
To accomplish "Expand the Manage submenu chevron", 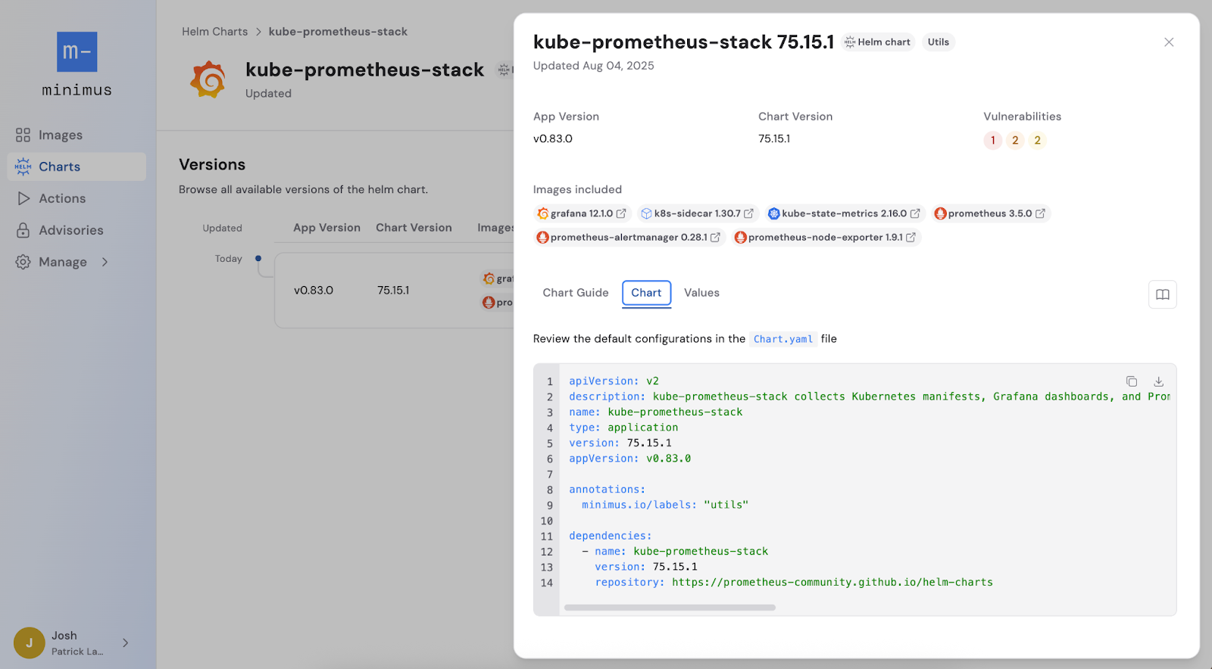I will point(105,262).
